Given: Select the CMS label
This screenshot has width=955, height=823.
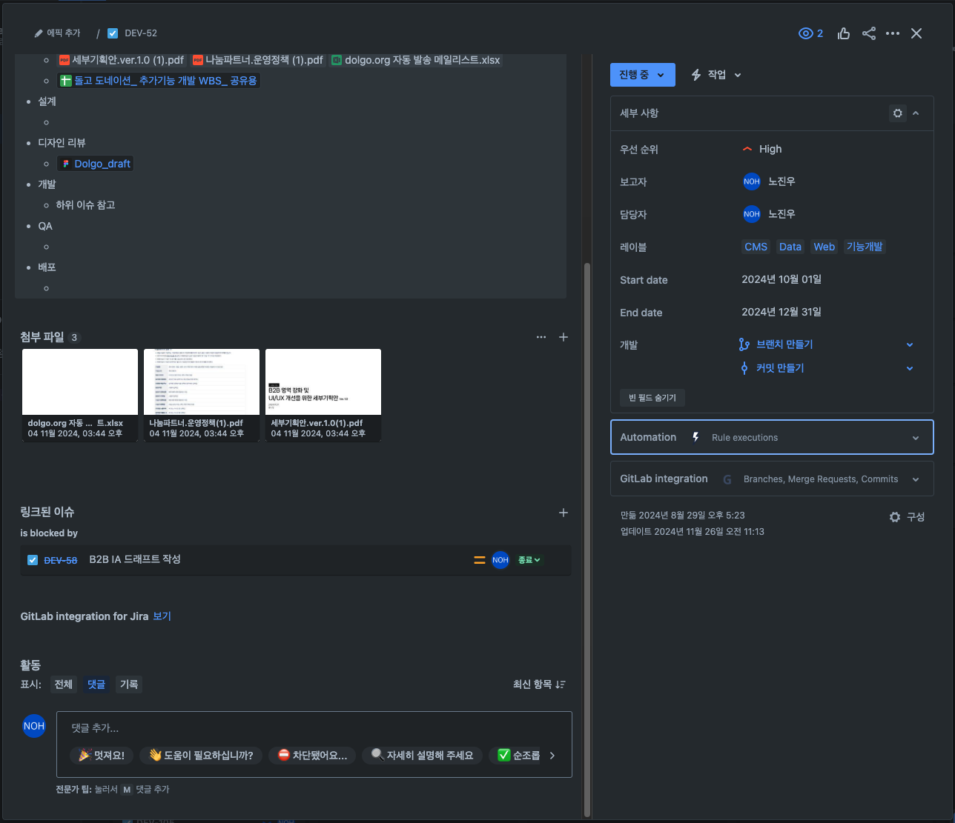Looking at the screenshot, I should [x=756, y=247].
